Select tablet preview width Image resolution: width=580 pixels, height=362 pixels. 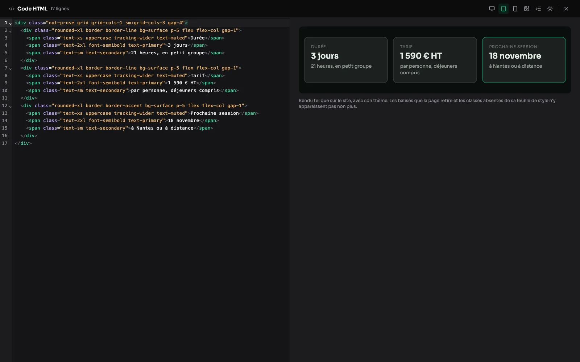[x=504, y=9]
